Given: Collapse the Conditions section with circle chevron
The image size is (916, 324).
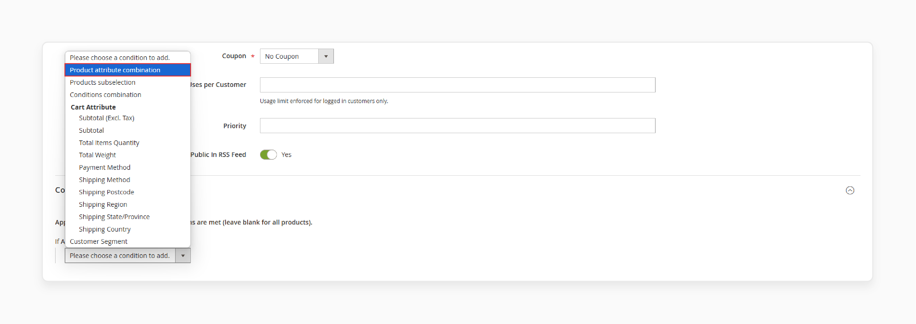Looking at the screenshot, I should click(x=850, y=191).
